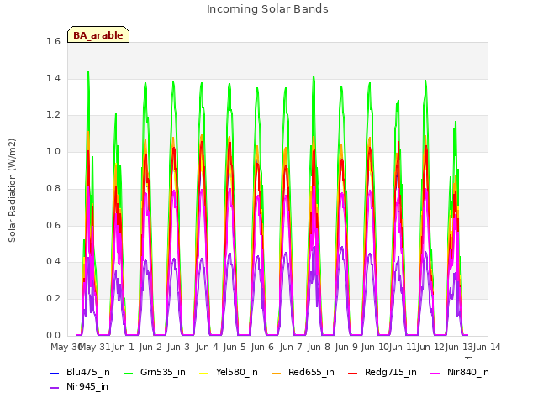The height and width of the screenshot is (403, 538).
Task: Click the Redg715_in legend label
Action: pyautogui.click(x=391, y=372)
